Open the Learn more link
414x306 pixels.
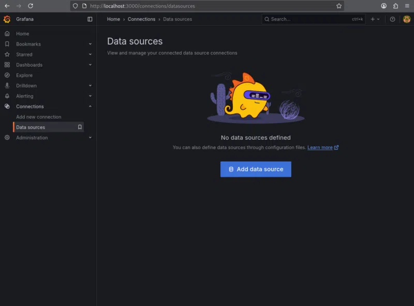(320, 148)
